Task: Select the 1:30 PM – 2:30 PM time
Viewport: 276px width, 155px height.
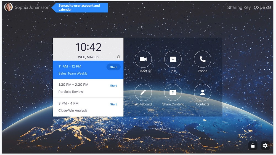Action: click(x=73, y=85)
